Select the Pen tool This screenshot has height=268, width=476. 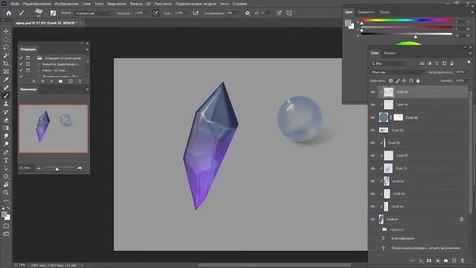tap(6, 152)
